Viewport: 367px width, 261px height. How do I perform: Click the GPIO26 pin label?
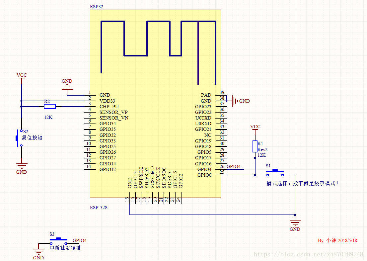pos(108,152)
